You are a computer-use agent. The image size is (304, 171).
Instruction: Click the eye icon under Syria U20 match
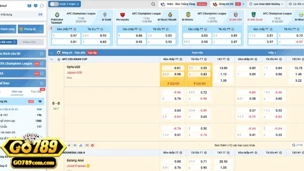coord(75,145)
